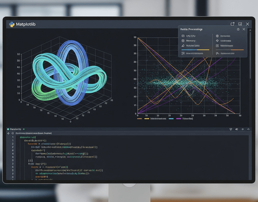This screenshot has width=258, height=202.
Task: Toggle the orange series in the plot legend
Action: coord(140,118)
